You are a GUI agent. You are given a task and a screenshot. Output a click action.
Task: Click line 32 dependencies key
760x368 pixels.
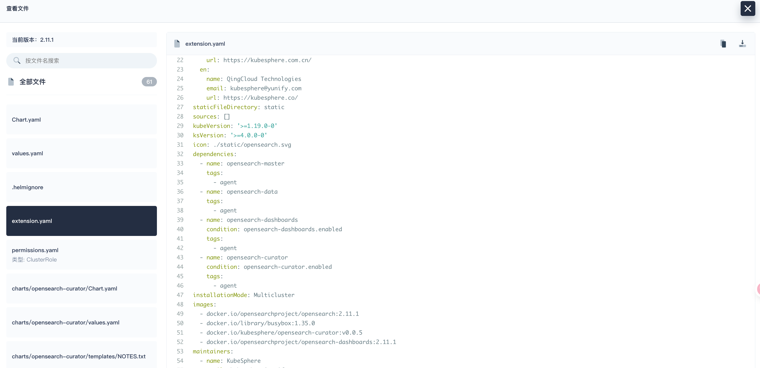click(214, 154)
